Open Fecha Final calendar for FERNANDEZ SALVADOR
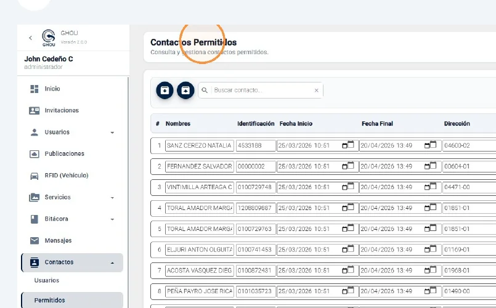 430,166
